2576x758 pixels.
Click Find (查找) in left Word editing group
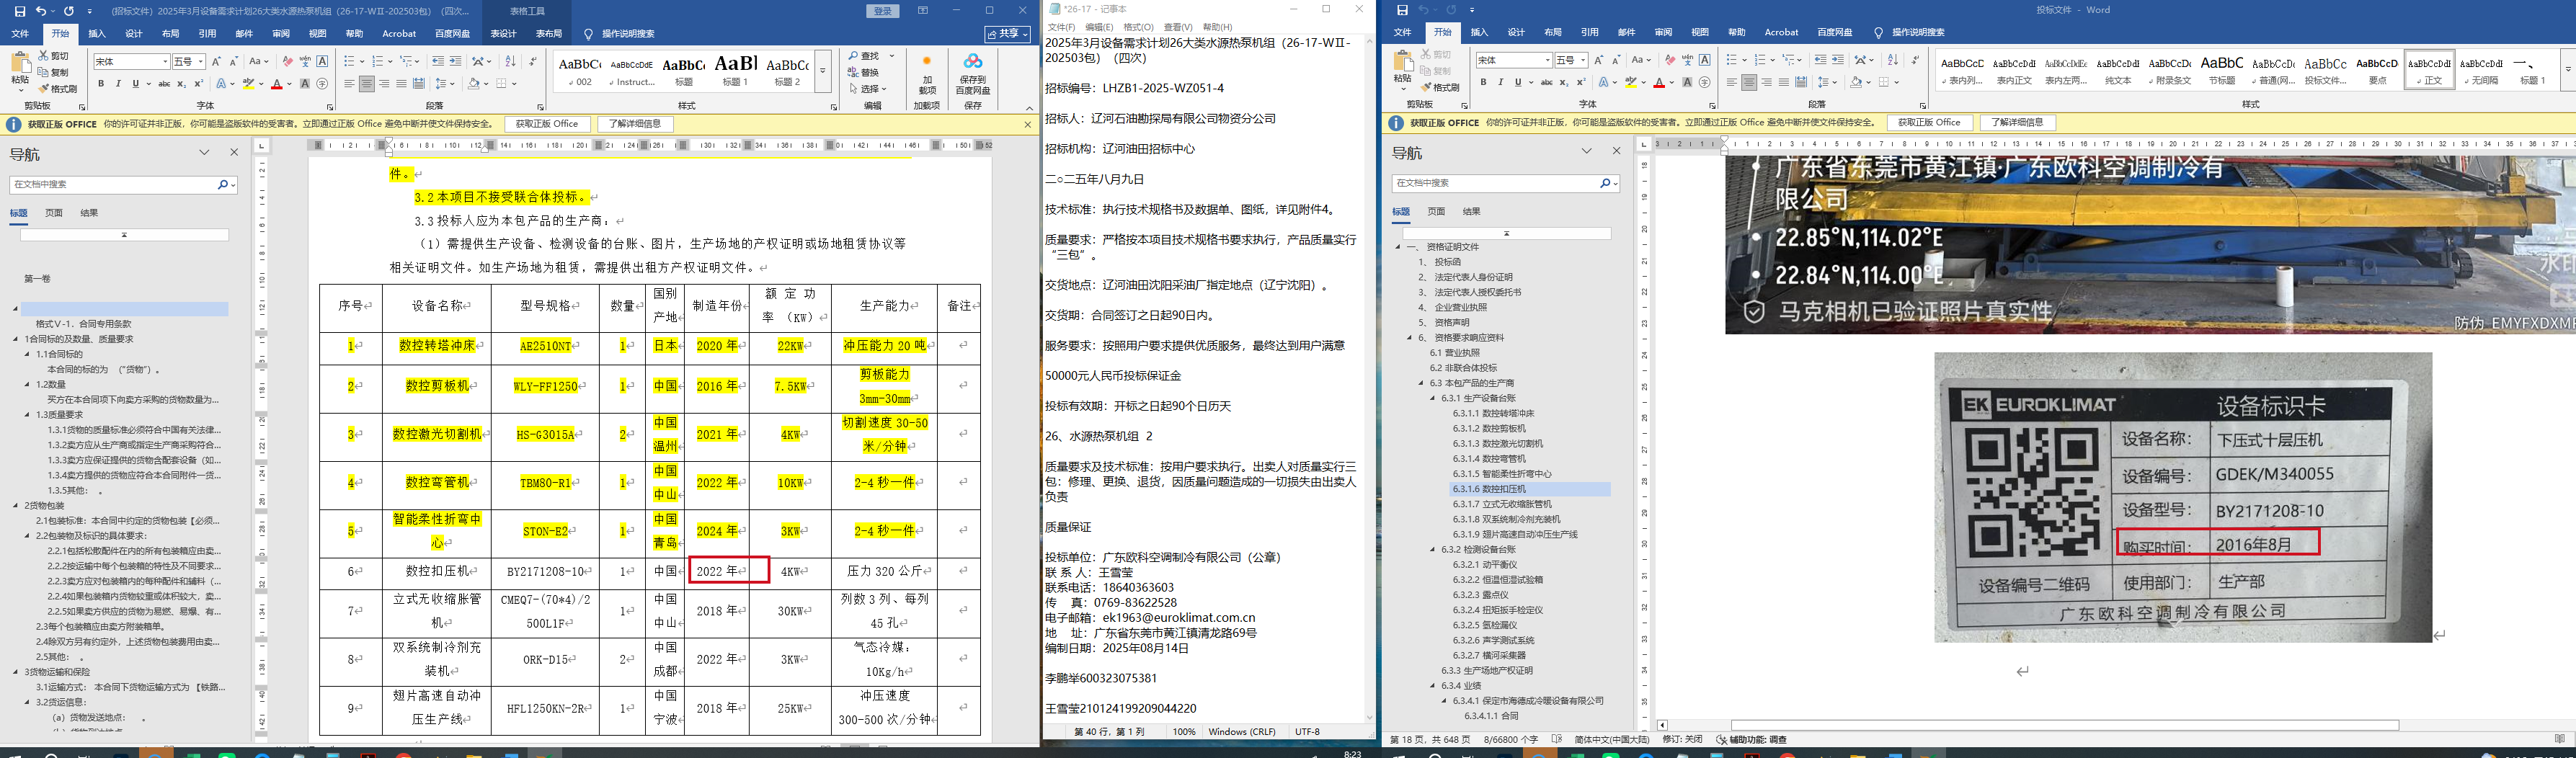pyautogui.click(x=865, y=56)
